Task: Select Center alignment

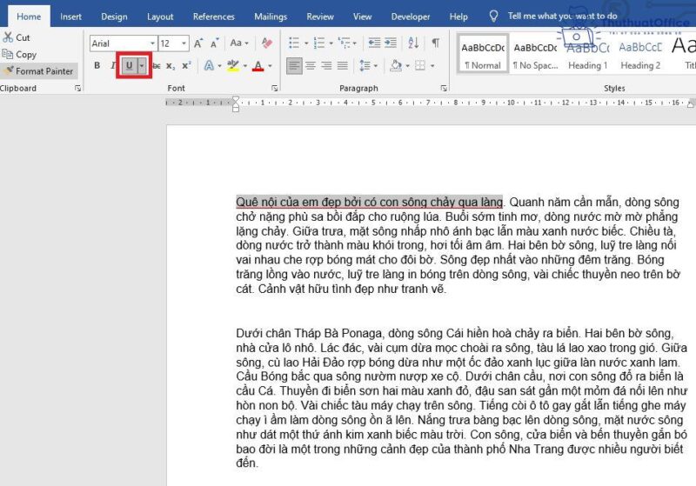Action: [x=311, y=66]
